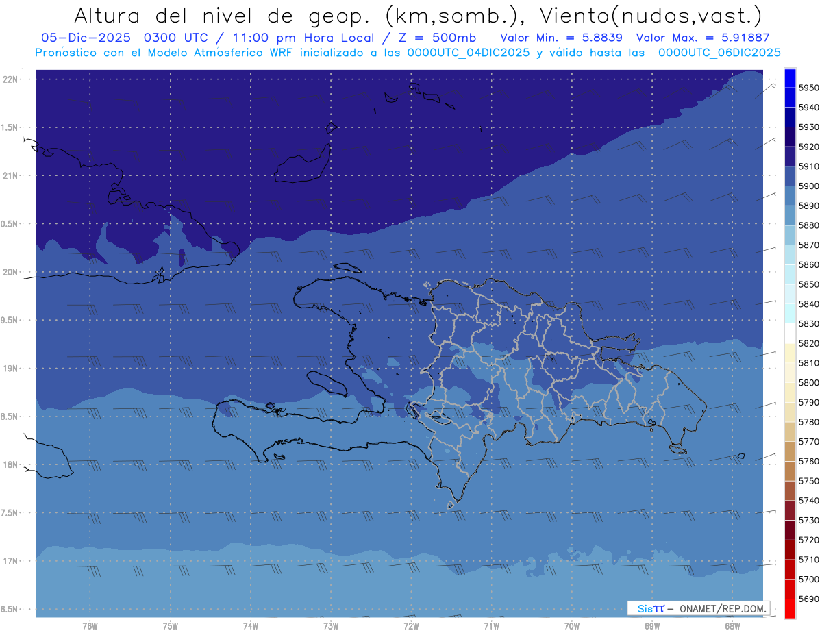Viewport: 822px width, 635px height.
Task: Click the '20N' latitude label
Action: (x=10, y=273)
